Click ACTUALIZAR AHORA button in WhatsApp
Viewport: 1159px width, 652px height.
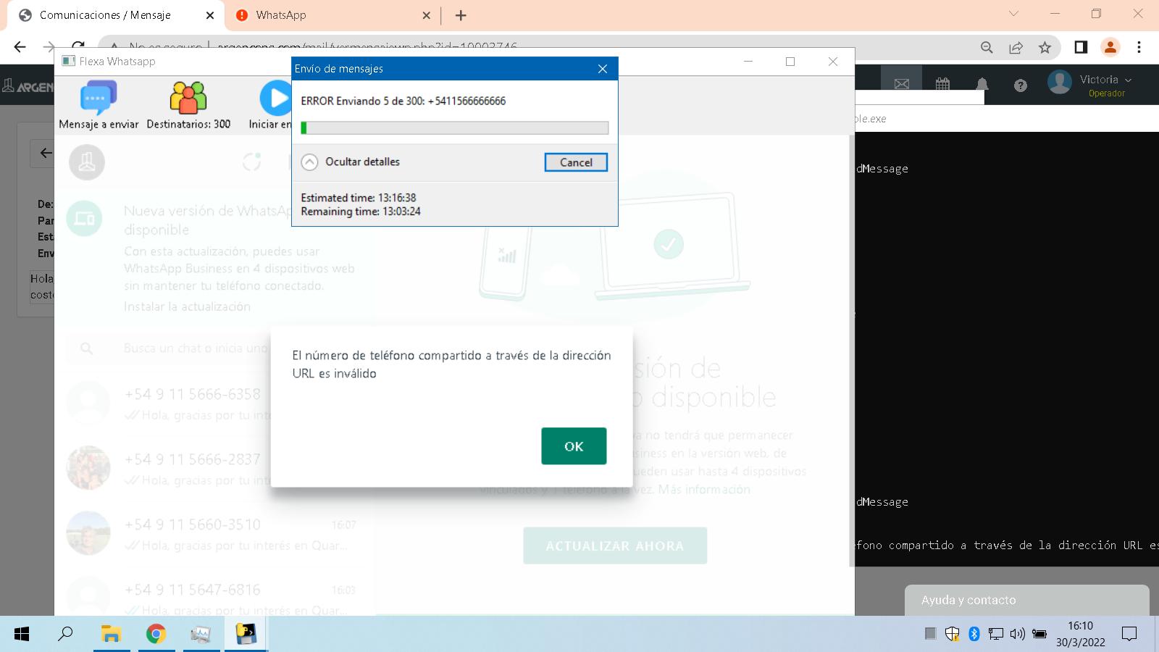pos(615,546)
